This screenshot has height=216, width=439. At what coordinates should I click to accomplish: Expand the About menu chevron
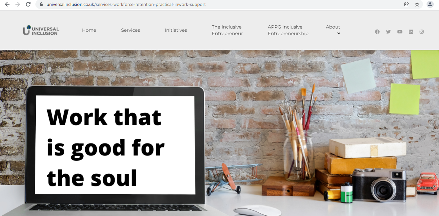(339, 33)
